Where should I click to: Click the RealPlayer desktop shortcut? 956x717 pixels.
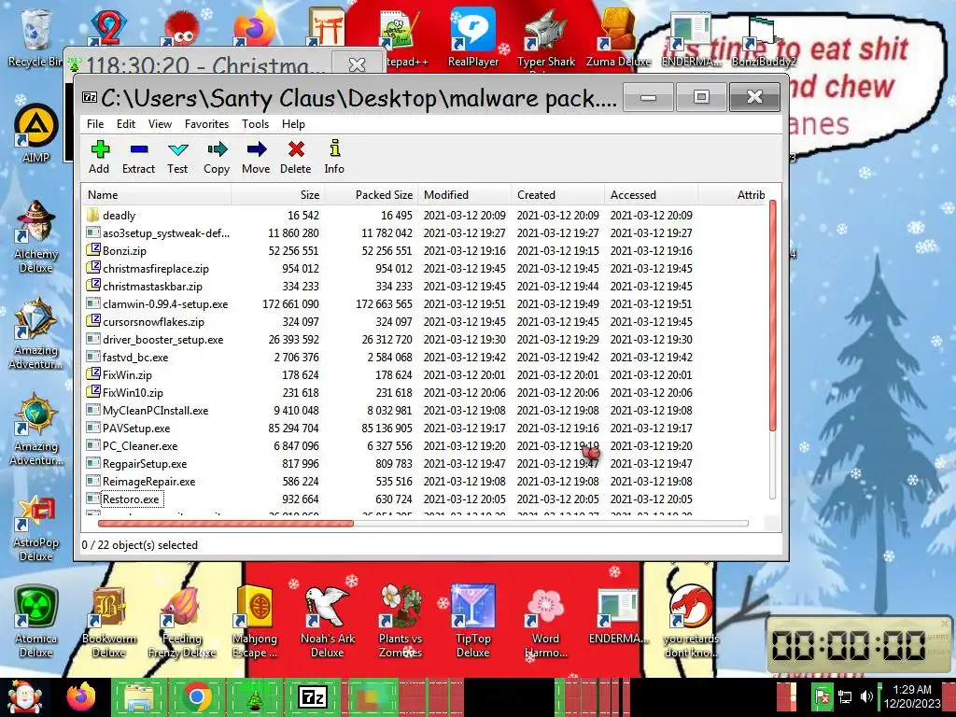473,36
